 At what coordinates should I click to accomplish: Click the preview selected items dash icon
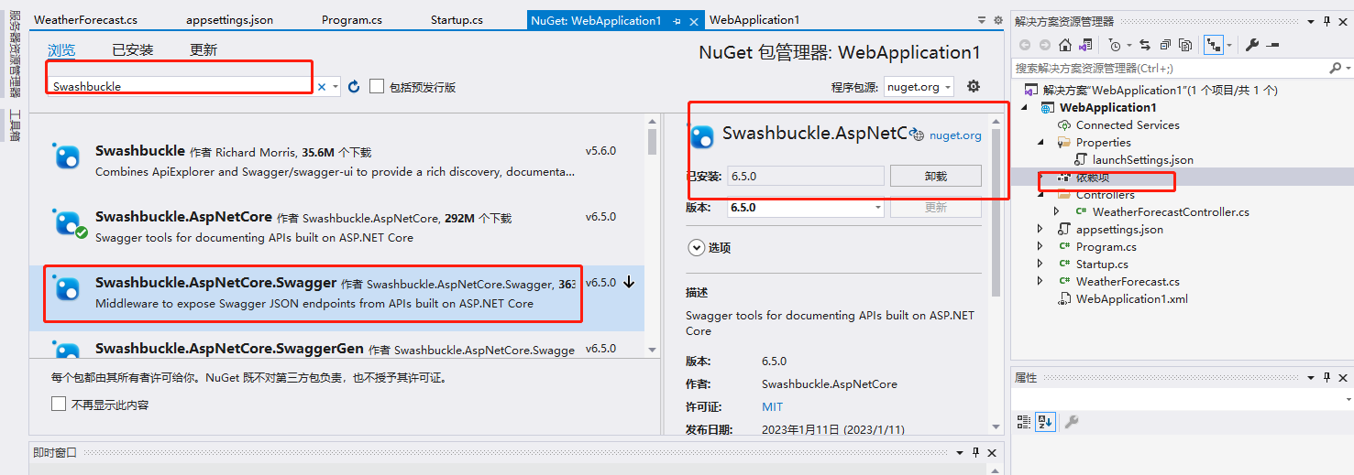pyautogui.click(x=1272, y=45)
